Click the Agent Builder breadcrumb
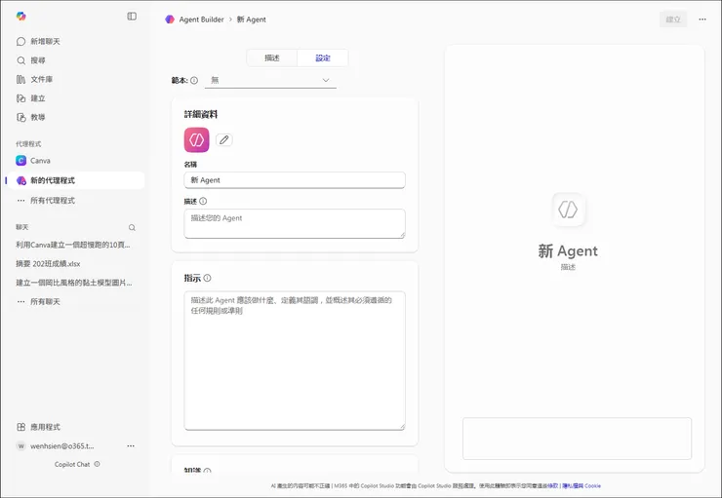Image resolution: width=722 pixels, height=498 pixels. [x=201, y=19]
